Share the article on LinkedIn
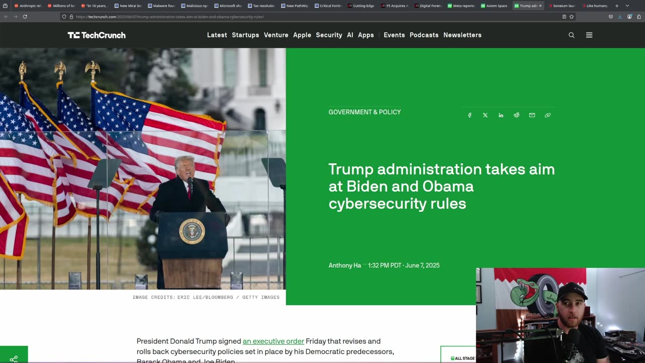The height and width of the screenshot is (363, 645). tap(501, 115)
